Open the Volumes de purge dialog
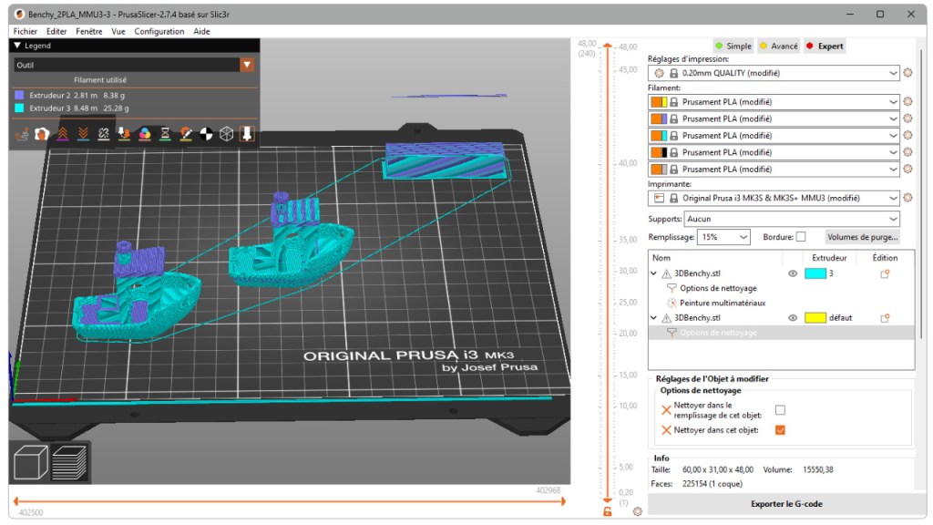The height and width of the screenshot is (525, 933). [862, 237]
